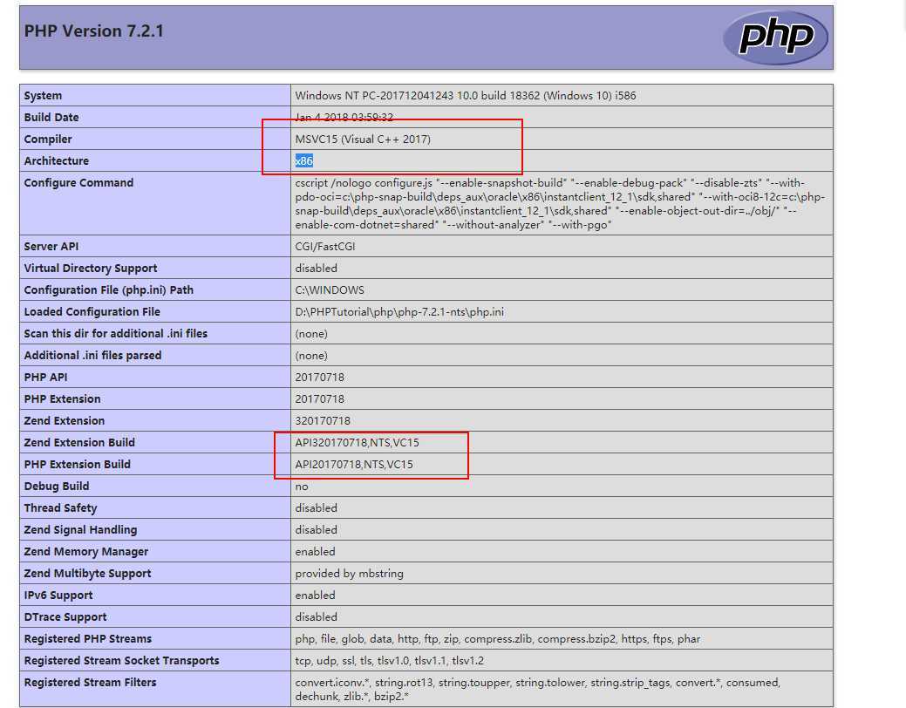
Task: Click the 'MSVC15 (Visual C++ 2017)' value
Action: click(x=362, y=139)
